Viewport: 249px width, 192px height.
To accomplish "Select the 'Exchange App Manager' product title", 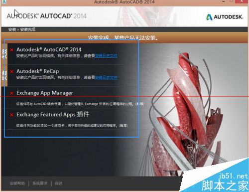I will tap(45, 93).
